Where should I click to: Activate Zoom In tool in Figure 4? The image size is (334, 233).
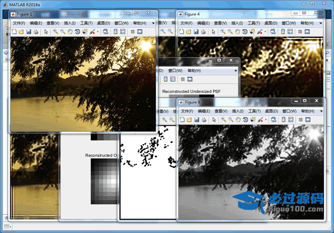[x=223, y=32]
